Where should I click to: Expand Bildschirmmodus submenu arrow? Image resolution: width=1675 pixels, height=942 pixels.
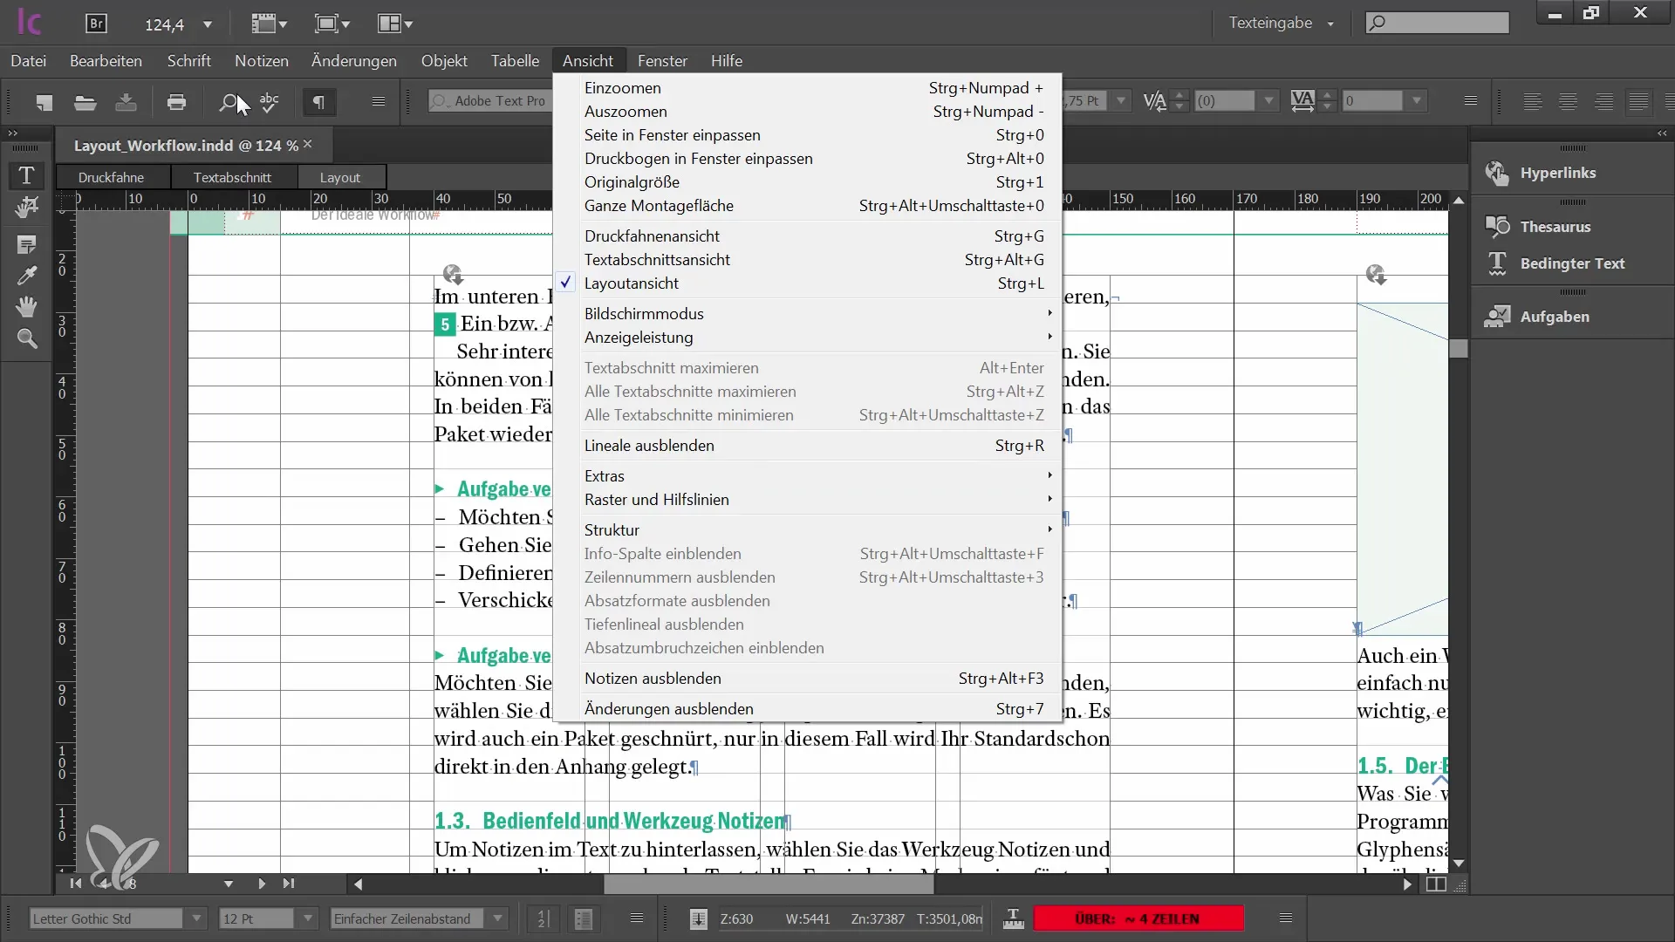(1048, 313)
